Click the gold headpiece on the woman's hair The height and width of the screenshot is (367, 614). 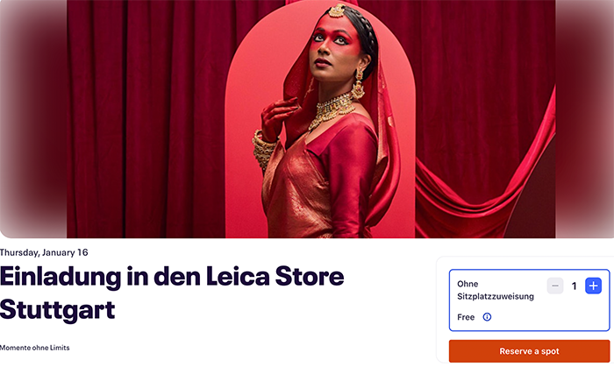tap(337, 11)
